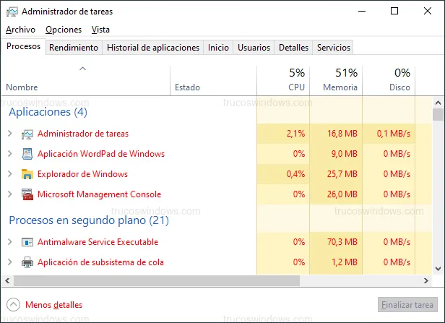Image resolution: width=445 pixels, height=323 pixels.
Task: Open the Opciones menu
Action: click(x=64, y=30)
